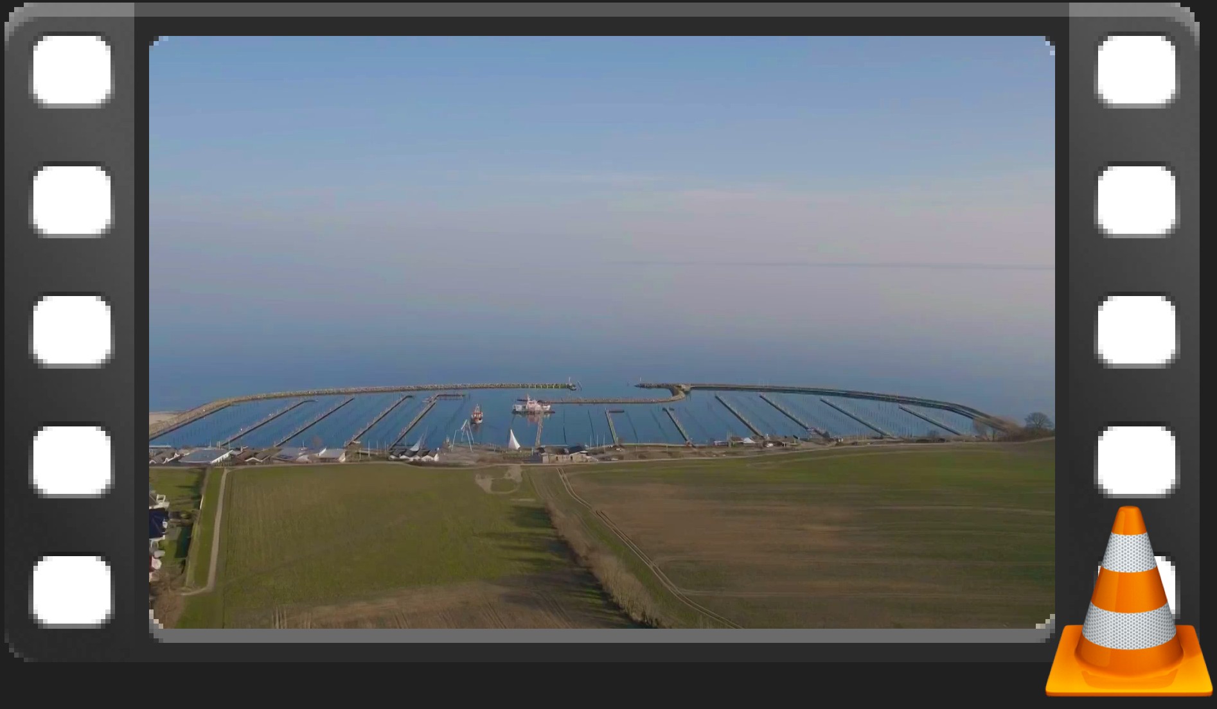Viewport: 1217px width, 709px height.
Task: Click the fourth right film strip hole
Action: (x=1135, y=460)
